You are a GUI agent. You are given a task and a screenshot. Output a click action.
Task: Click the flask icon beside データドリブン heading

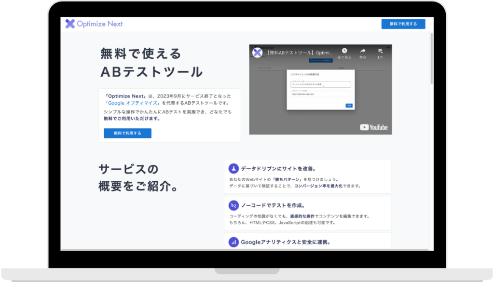[x=233, y=169]
